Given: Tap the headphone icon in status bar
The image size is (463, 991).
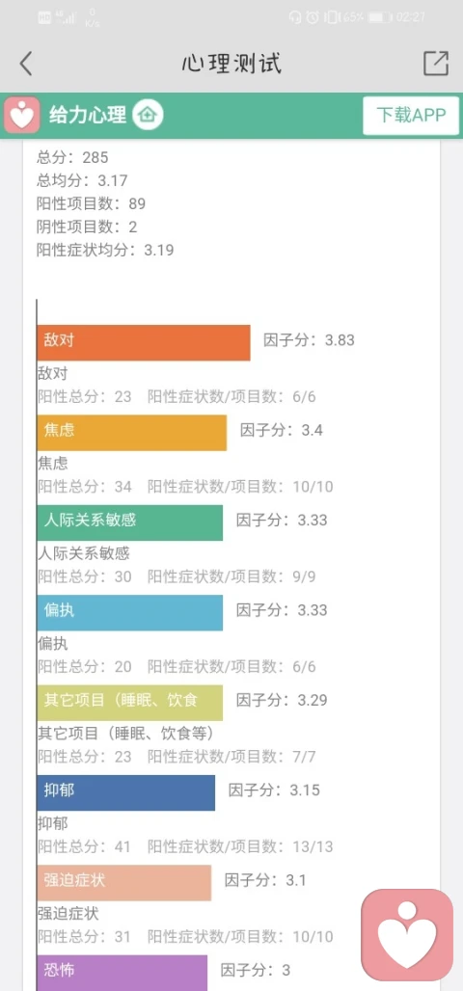Looking at the screenshot, I should tap(295, 17).
